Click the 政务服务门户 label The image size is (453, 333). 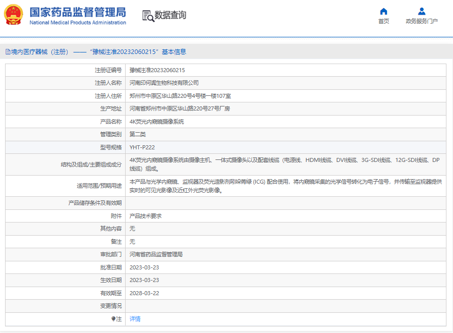422,21
